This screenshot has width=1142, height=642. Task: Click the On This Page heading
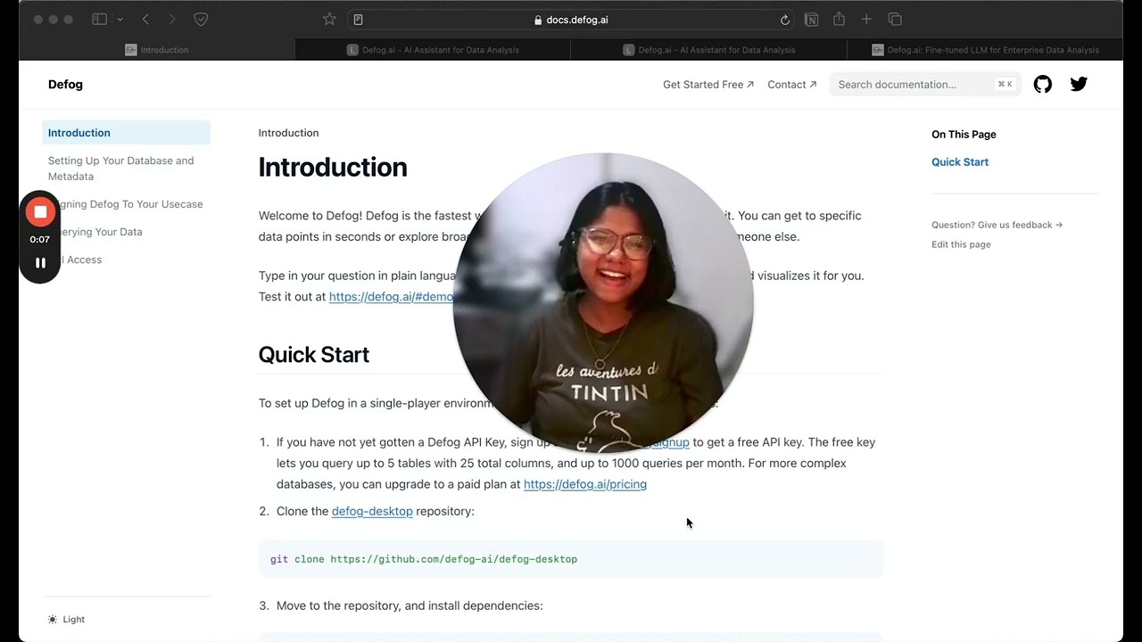coord(964,135)
